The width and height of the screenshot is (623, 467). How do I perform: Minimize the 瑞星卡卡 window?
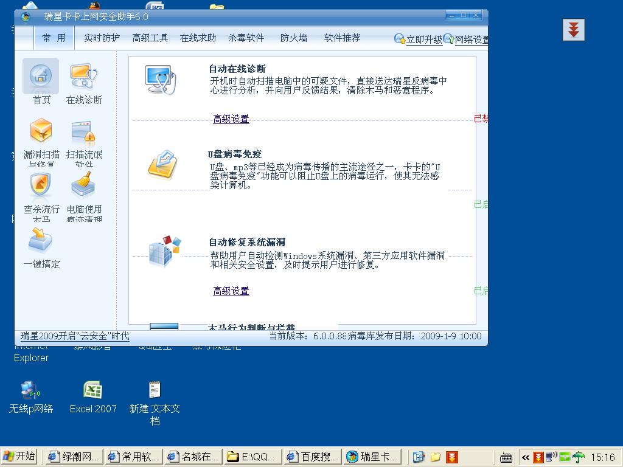[x=452, y=15]
